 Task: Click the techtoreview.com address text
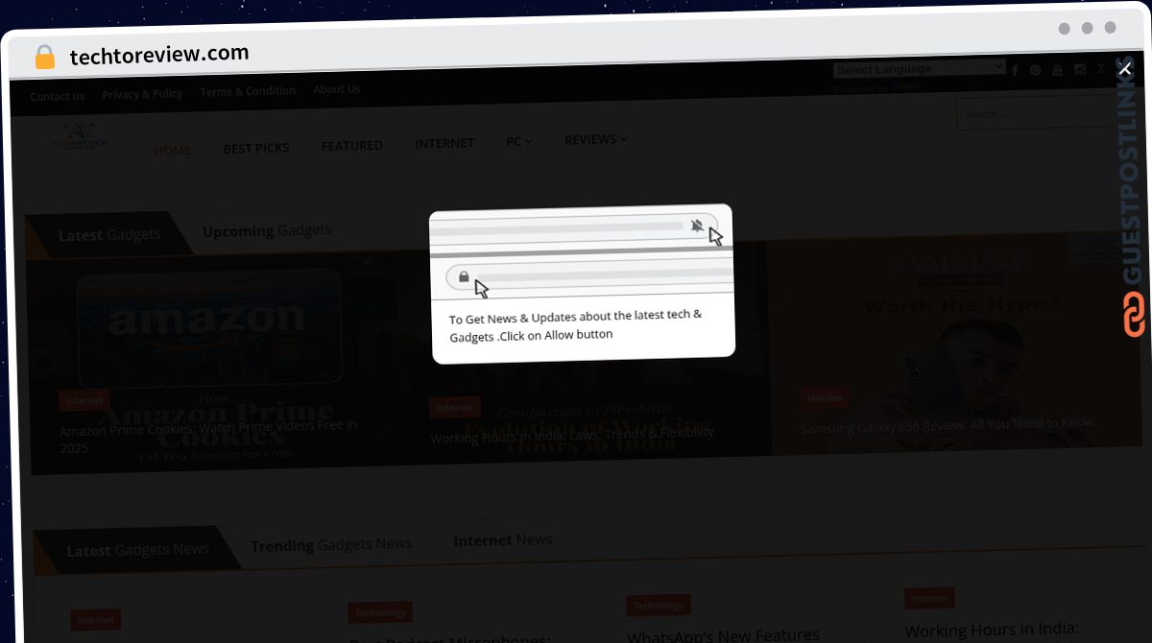(159, 56)
